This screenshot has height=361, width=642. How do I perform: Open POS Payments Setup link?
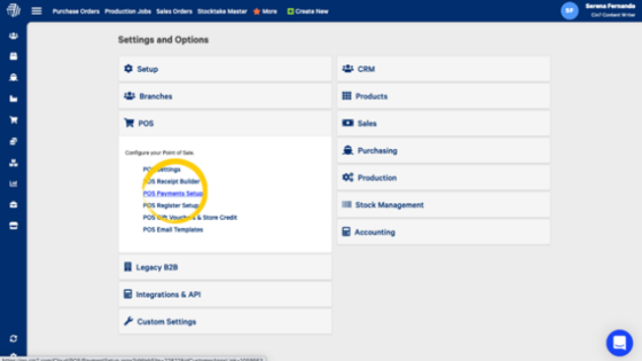pos(173,193)
